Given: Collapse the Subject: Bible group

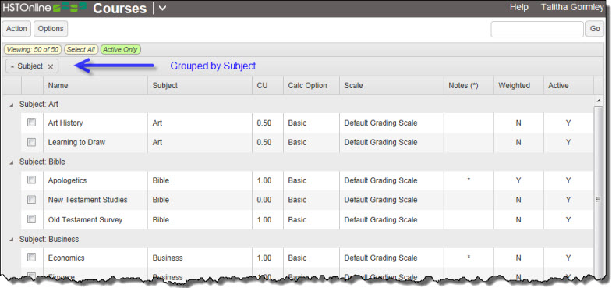Looking at the screenshot, I should (x=12, y=162).
